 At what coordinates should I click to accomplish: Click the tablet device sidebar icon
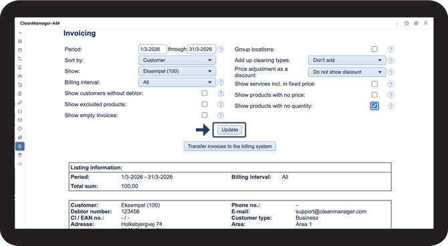20,68
